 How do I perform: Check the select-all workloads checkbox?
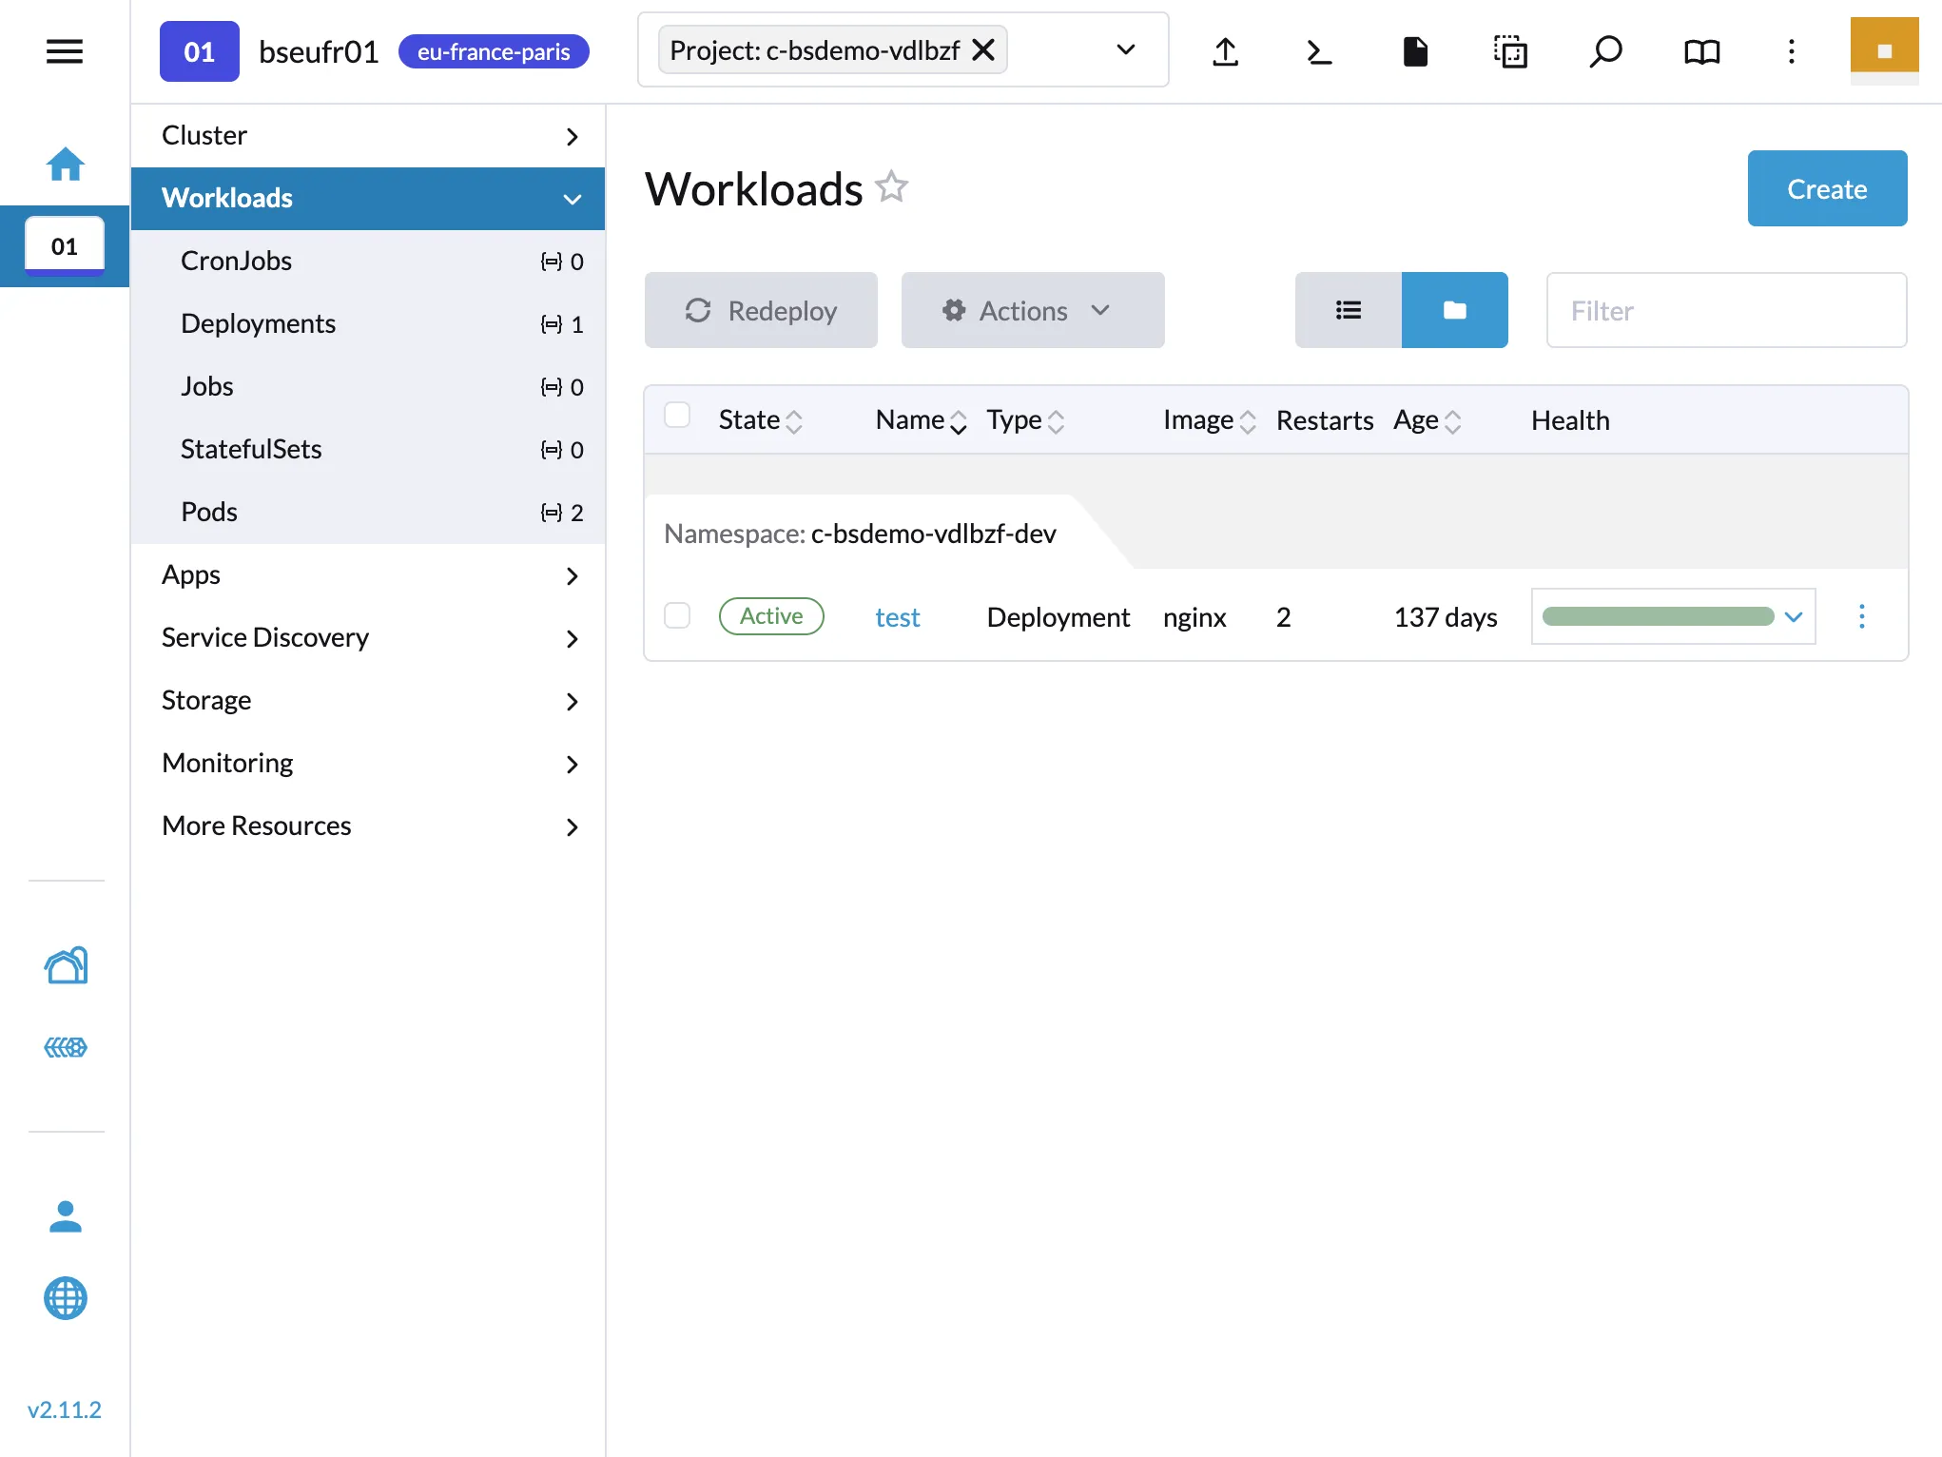point(677,415)
